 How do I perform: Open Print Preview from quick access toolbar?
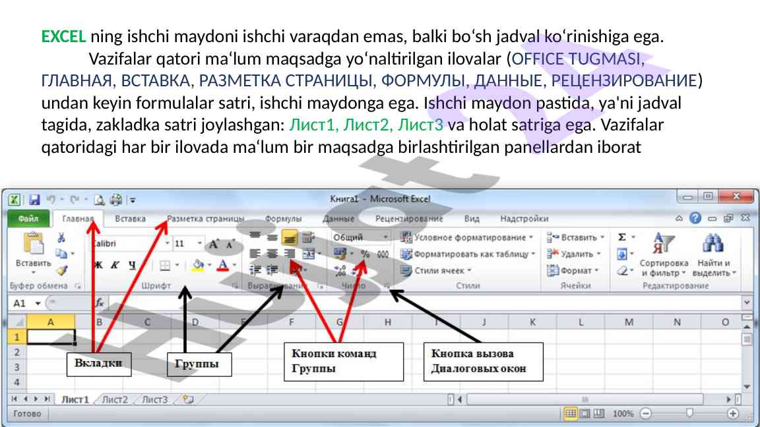coord(100,200)
